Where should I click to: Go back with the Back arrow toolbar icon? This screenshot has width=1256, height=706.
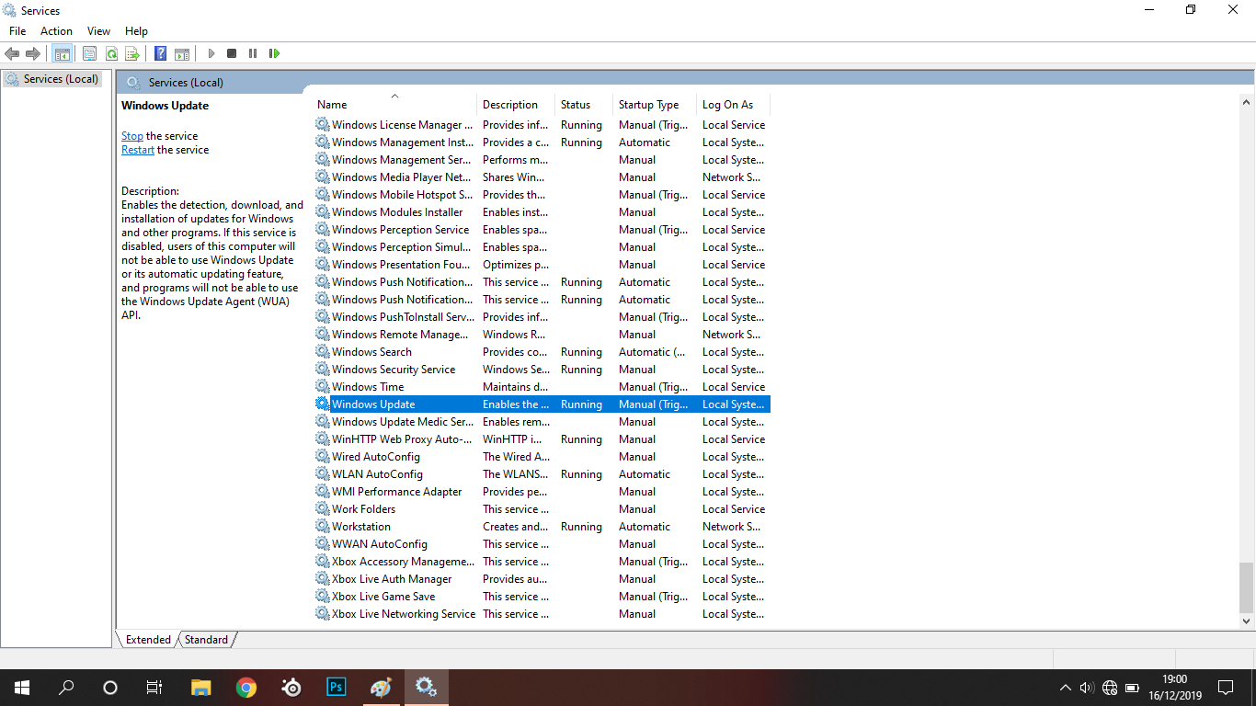tap(12, 53)
